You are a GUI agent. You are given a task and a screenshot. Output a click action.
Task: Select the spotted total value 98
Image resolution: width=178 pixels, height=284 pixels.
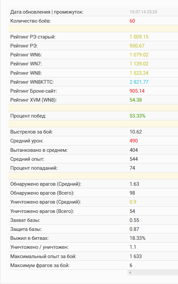point(132,193)
